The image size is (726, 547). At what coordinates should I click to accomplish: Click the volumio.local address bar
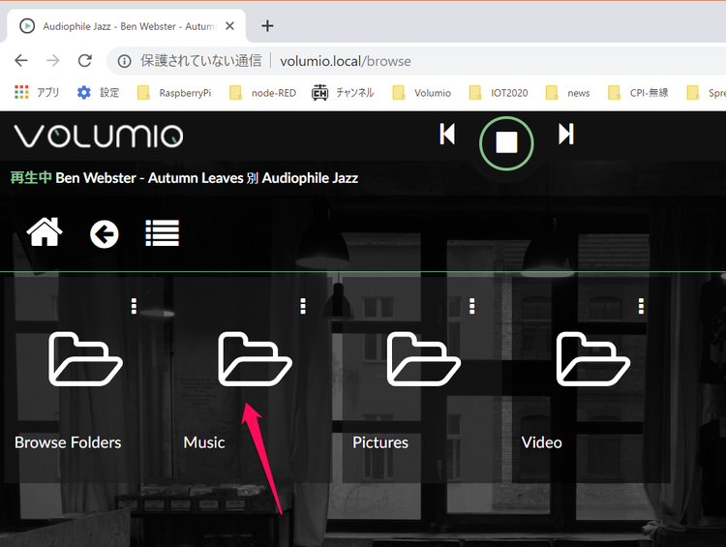coord(387,61)
